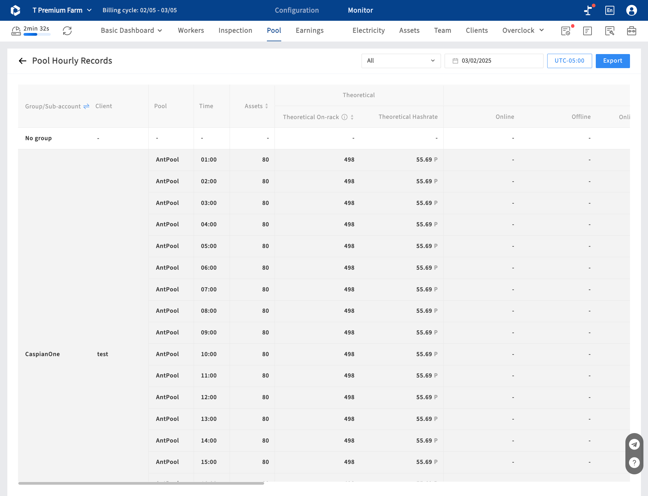Click the horizontal table scrollbar
The image size is (648, 496).
click(141, 483)
